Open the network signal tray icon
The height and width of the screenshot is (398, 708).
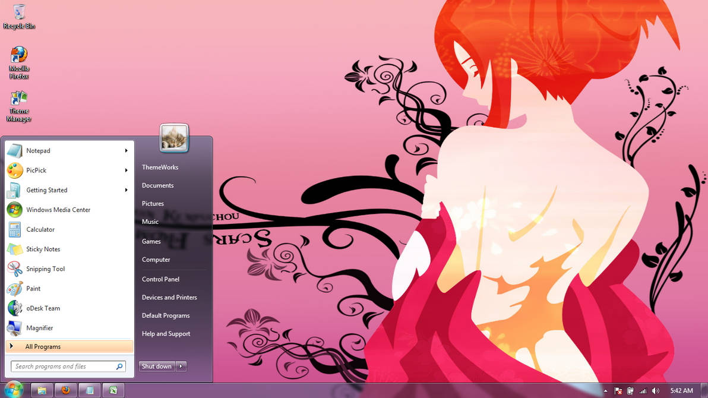[x=643, y=391]
